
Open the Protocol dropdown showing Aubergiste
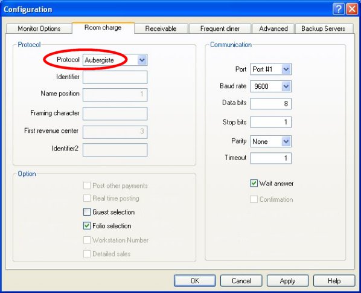(115, 60)
